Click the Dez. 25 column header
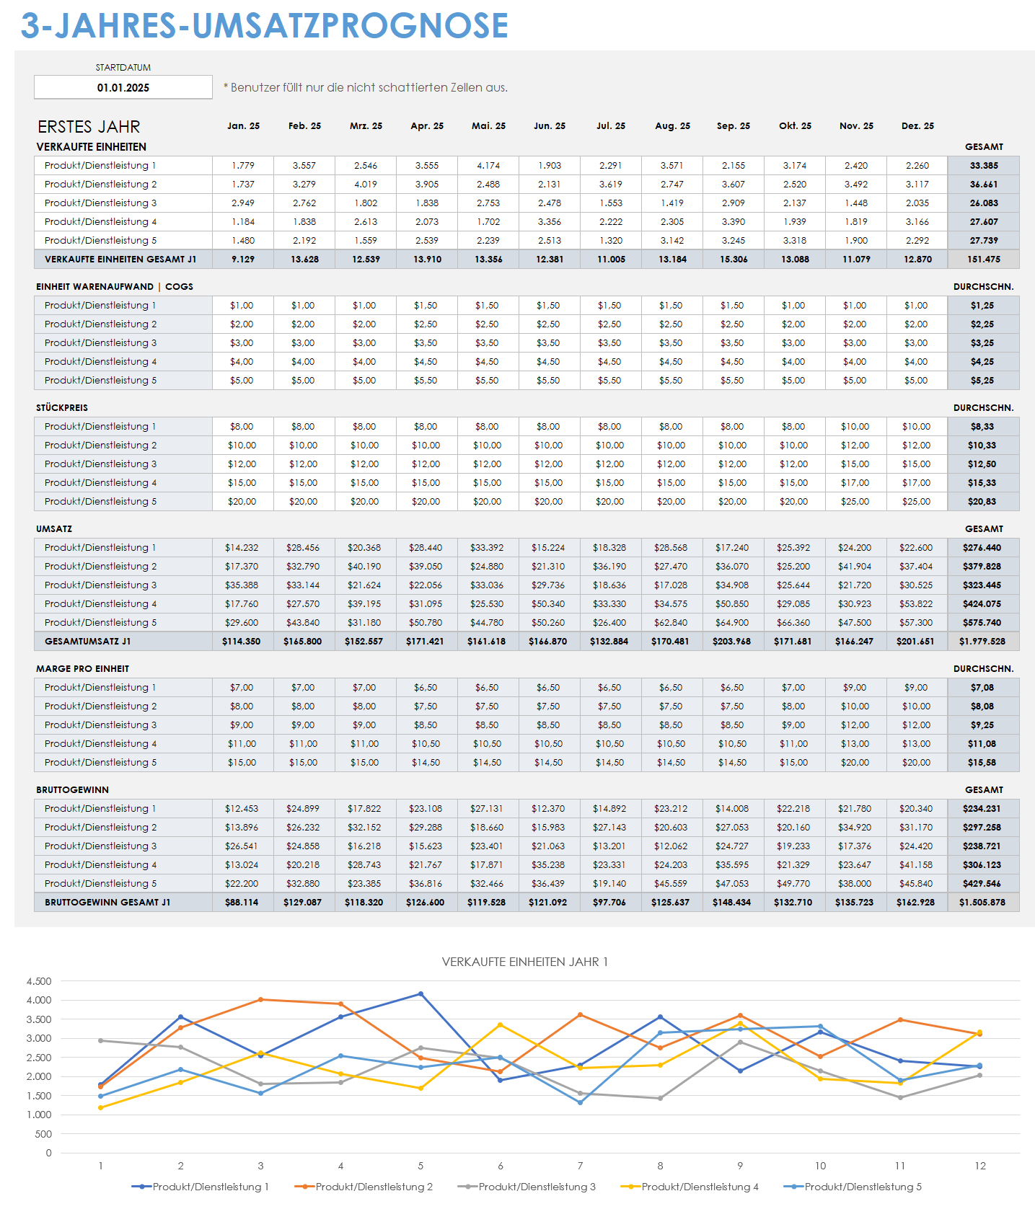The height and width of the screenshot is (1209, 1035). tap(917, 125)
